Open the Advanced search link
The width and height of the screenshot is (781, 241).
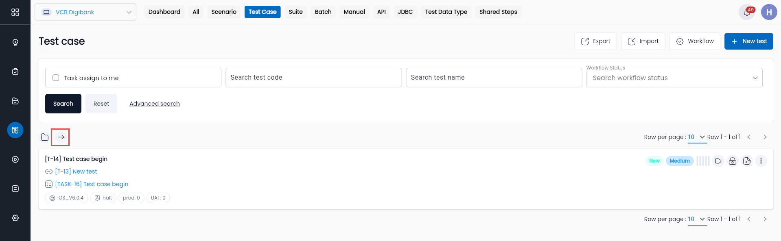(x=155, y=104)
